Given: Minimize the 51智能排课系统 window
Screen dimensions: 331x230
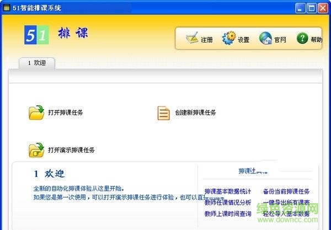Looking at the screenshot, I should (300, 8).
